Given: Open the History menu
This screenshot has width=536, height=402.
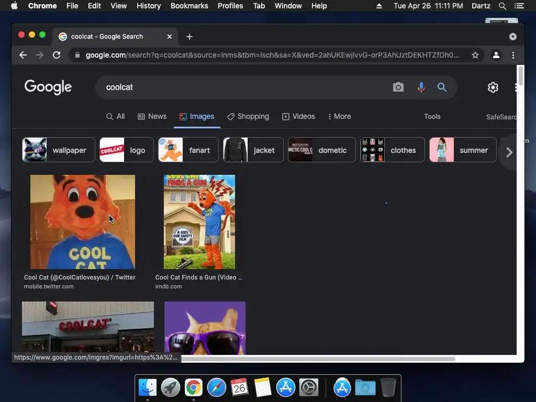Looking at the screenshot, I should click(x=149, y=6).
